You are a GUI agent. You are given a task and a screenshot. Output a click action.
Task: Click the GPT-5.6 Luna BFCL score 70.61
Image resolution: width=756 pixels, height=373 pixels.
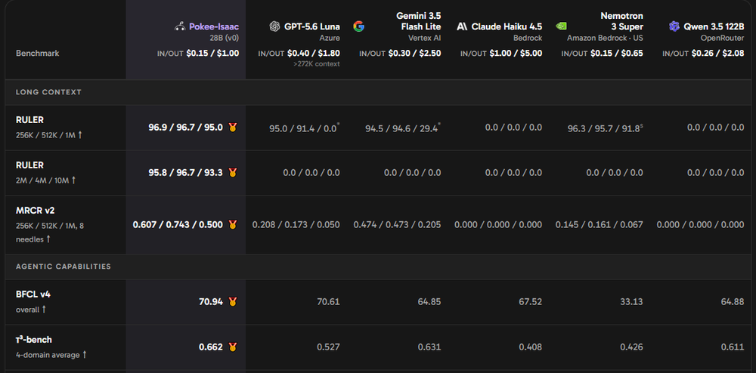click(x=328, y=302)
